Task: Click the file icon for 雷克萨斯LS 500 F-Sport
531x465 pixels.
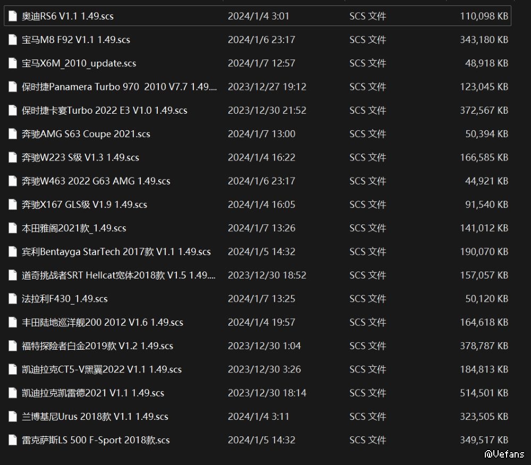Action: [13, 440]
